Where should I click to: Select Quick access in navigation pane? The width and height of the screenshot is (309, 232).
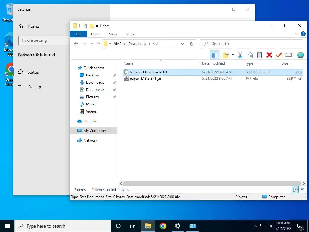tap(94, 68)
